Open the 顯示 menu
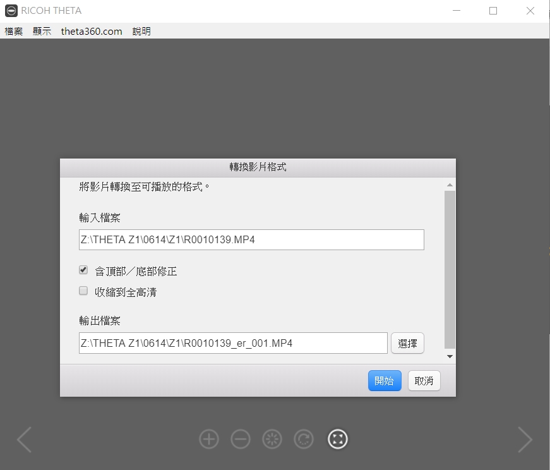Screen dimensions: 550x470 pyautogui.click(x=42, y=31)
